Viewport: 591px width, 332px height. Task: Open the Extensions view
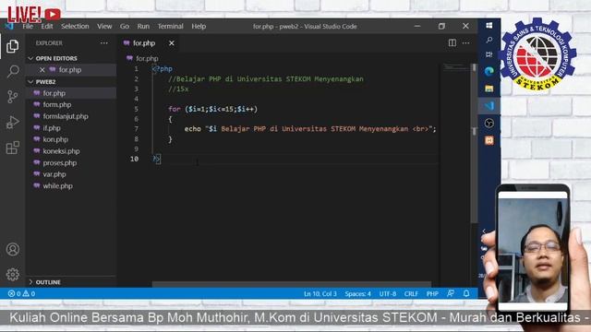12,148
